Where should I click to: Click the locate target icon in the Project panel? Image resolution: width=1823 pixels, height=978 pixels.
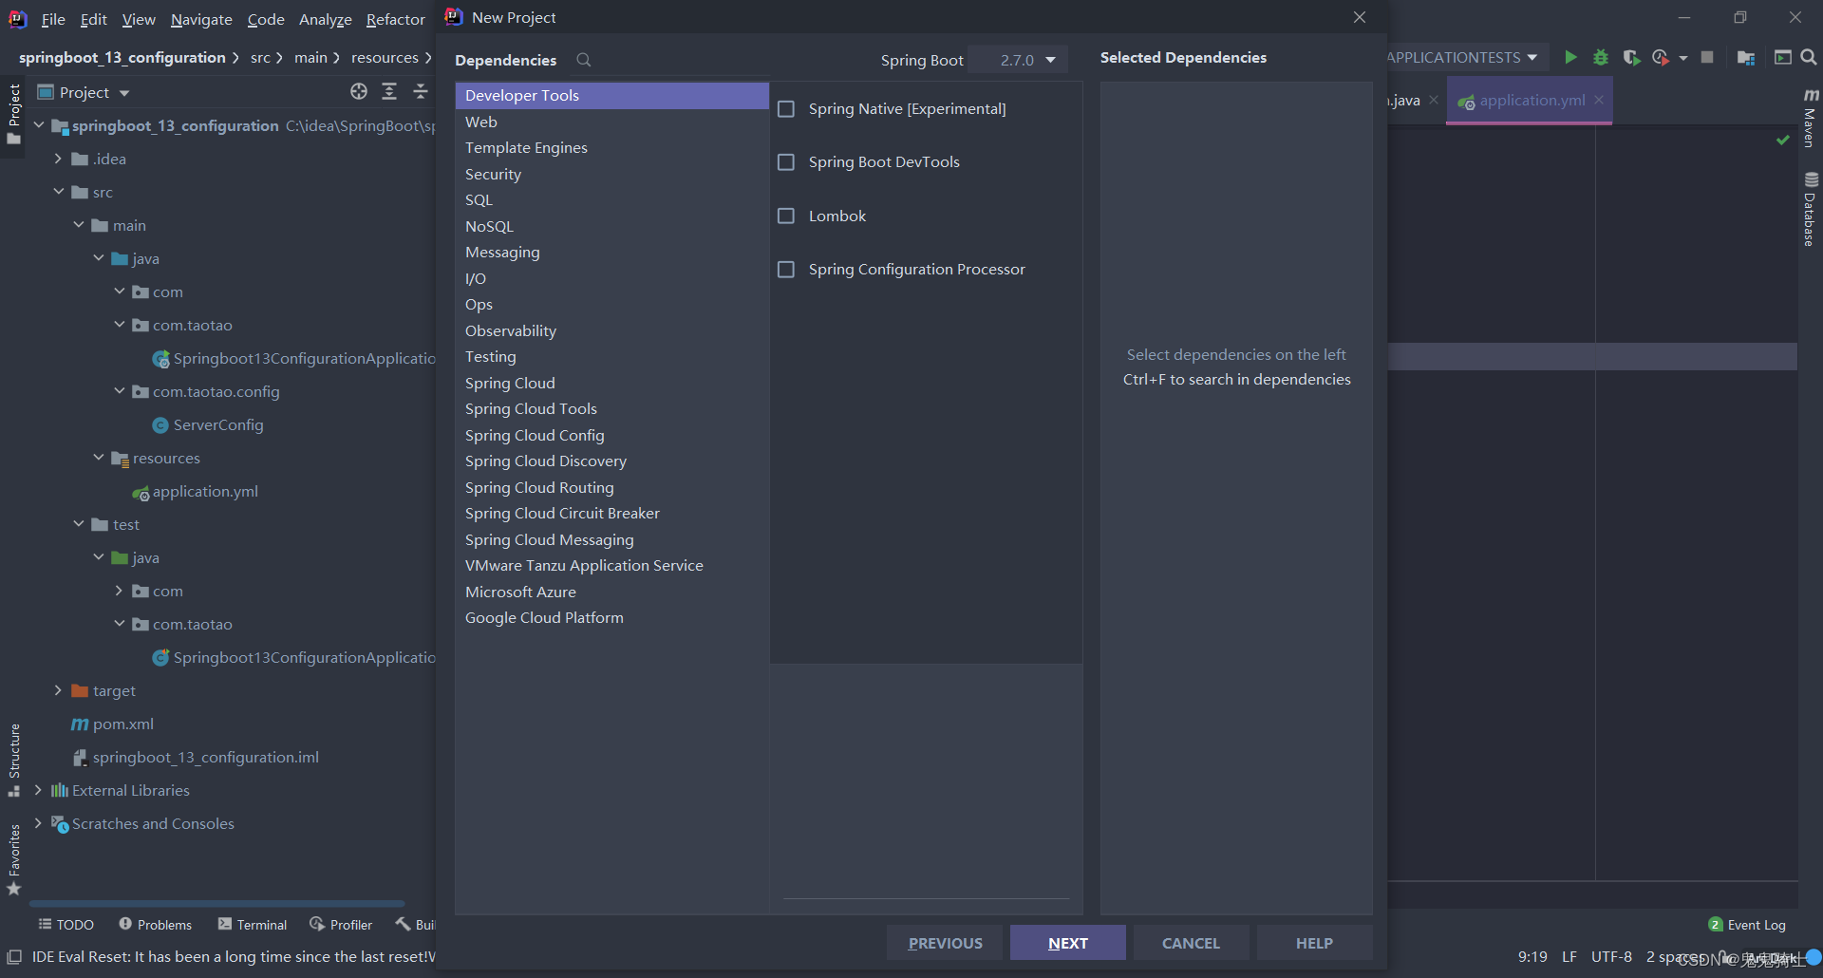coord(359,92)
